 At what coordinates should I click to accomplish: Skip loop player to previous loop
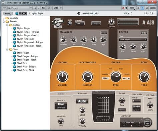point(124,126)
